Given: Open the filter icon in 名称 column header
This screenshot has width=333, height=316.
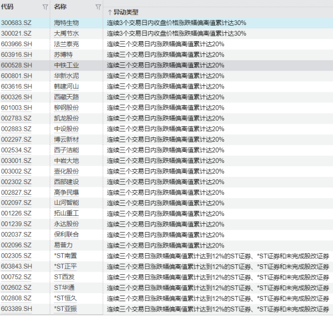Looking at the screenshot, I should [x=98, y=7].
